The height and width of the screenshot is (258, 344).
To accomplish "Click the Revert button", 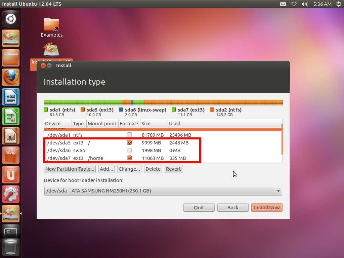I will [173, 169].
